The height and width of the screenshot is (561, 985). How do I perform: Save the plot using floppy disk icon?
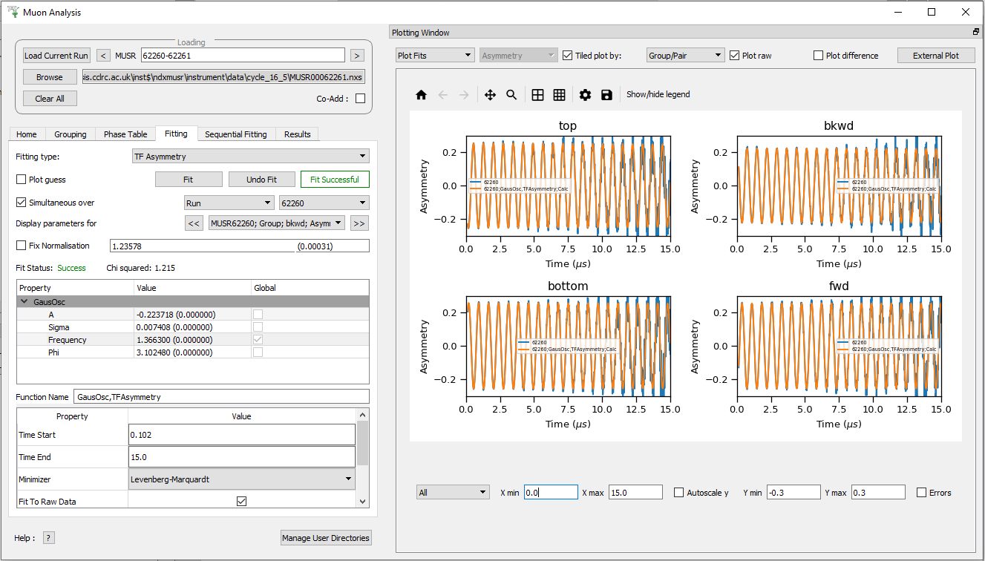coord(606,95)
